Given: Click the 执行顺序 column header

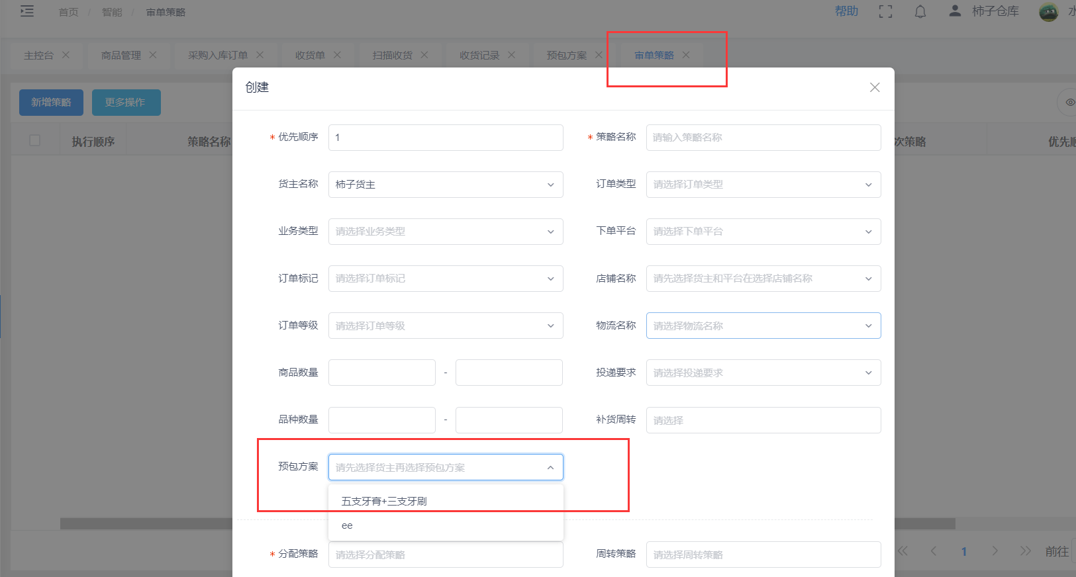Looking at the screenshot, I should click(x=93, y=142).
